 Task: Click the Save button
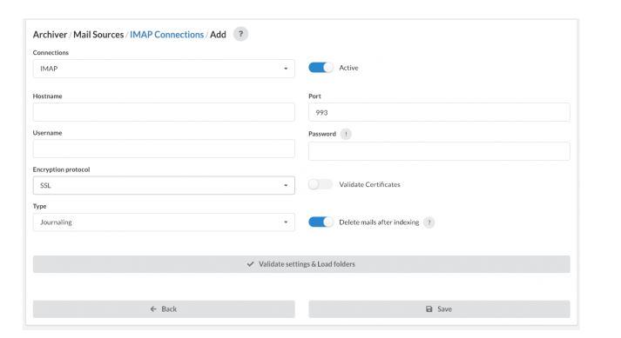tap(439, 309)
